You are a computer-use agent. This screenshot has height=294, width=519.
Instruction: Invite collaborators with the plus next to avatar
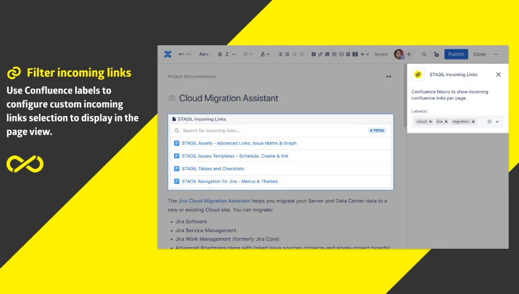[x=409, y=54]
